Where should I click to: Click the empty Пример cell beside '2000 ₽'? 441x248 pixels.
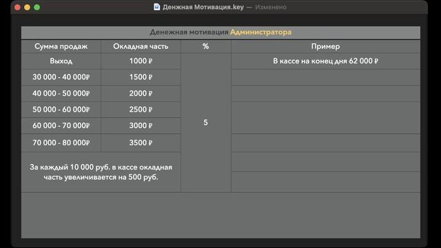click(325, 94)
